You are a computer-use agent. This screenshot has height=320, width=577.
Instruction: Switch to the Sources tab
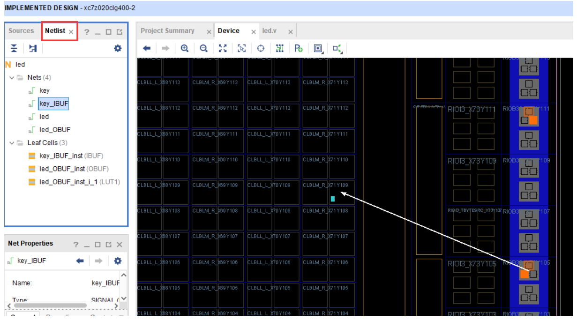[x=21, y=31]
